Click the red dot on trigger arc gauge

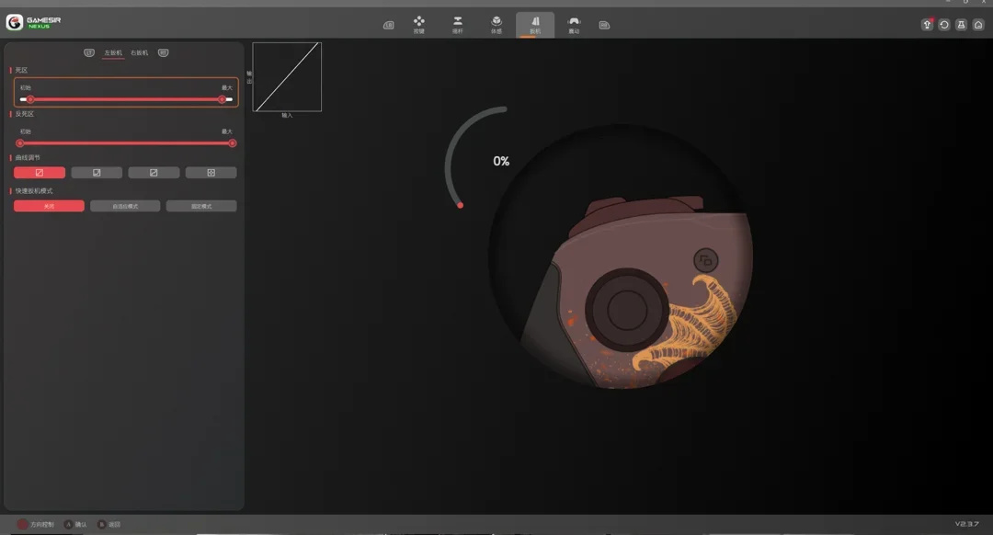(461, 205)
